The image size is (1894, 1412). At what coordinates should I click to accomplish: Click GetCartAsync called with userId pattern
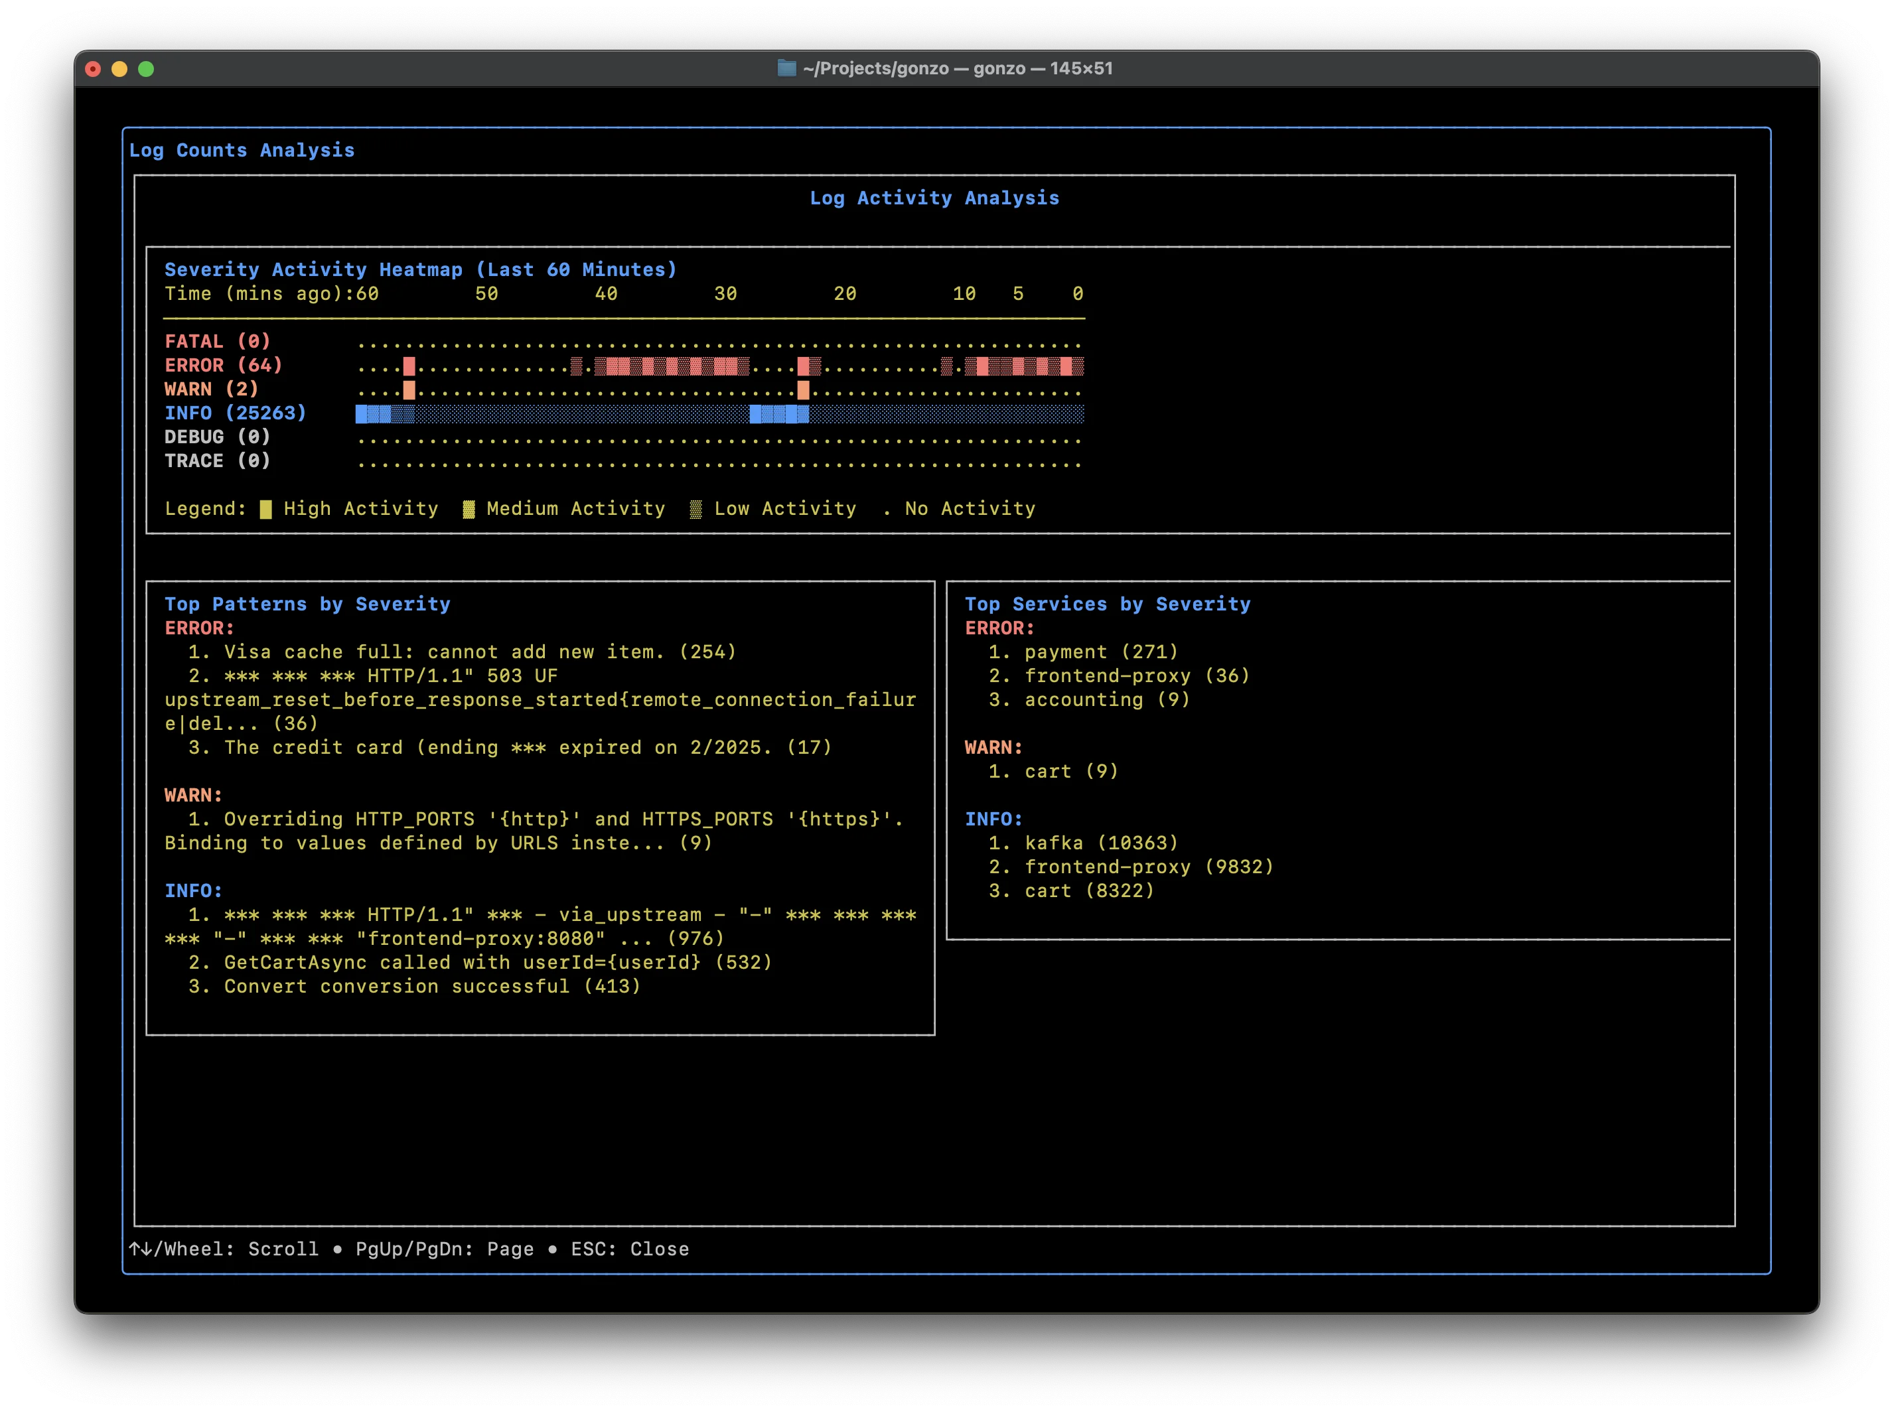[x=498, y=962]
